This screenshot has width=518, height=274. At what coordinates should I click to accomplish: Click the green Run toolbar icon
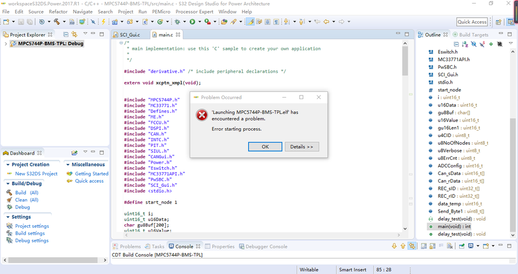(192, 22)
